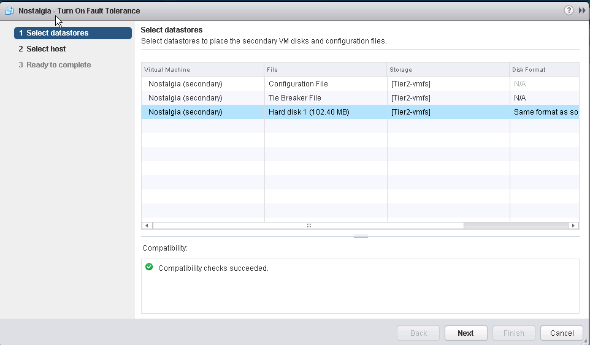The width and height of the screenshot is (590, 345).
Task: Open Disk Format cell for Hard disk 1
Action: (x=545, y=112)
